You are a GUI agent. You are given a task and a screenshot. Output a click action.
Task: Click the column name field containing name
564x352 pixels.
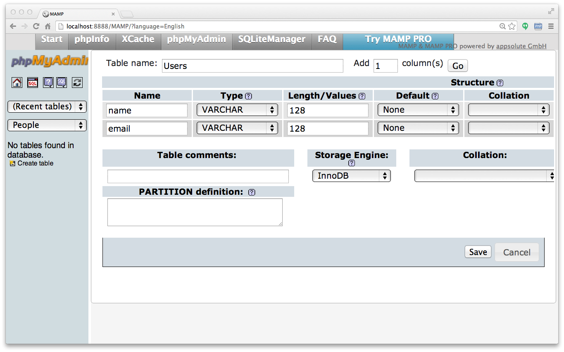pos(147,110)
